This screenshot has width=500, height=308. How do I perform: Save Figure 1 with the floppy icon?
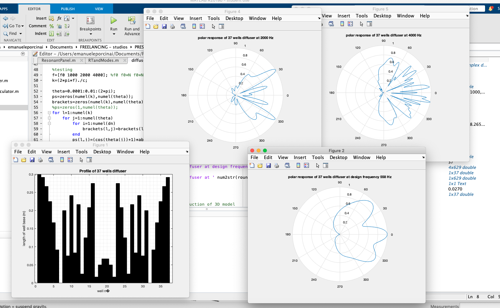(x=32, y=160)
